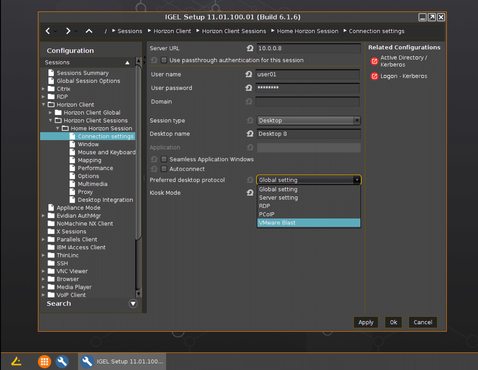The width and height of the screenshot is (478, 370).
Task: Click the SSH folder icon
Action: point(51,263)
